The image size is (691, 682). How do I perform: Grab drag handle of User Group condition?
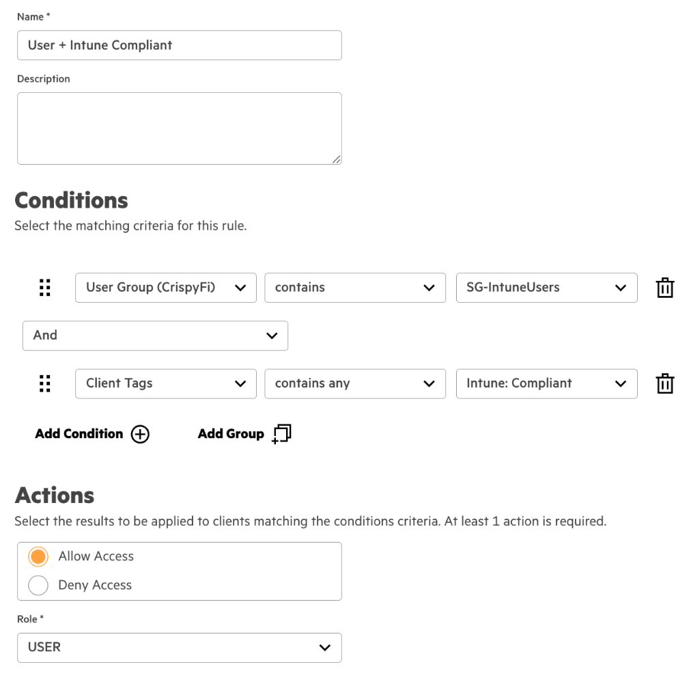click(x=45, y=288)
